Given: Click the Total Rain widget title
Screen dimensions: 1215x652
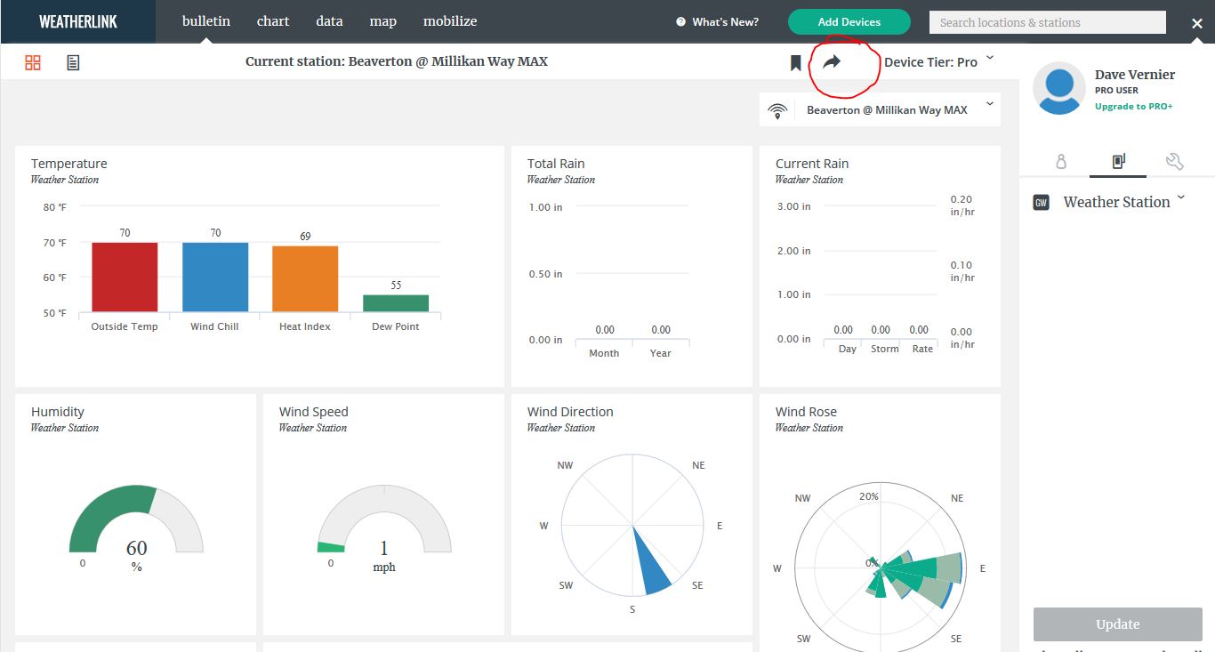Looking at the screenshot, I should pyautogui.click(x=556, y=164).
